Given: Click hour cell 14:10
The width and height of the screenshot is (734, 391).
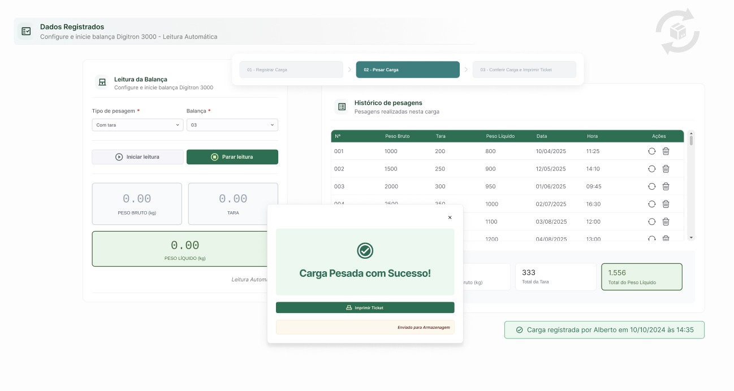Looking at the screenshot, I should coord(593,169).
